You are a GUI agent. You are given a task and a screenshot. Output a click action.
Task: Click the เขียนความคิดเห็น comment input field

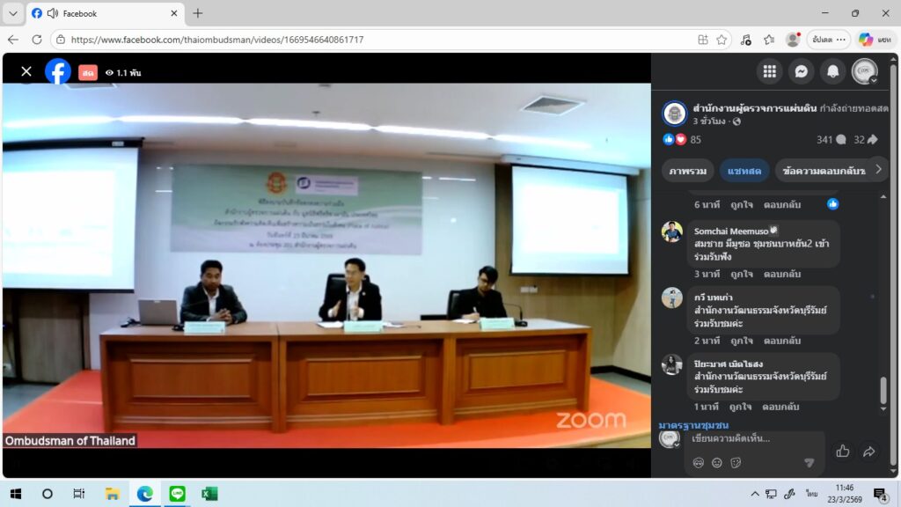click(748, 438)
